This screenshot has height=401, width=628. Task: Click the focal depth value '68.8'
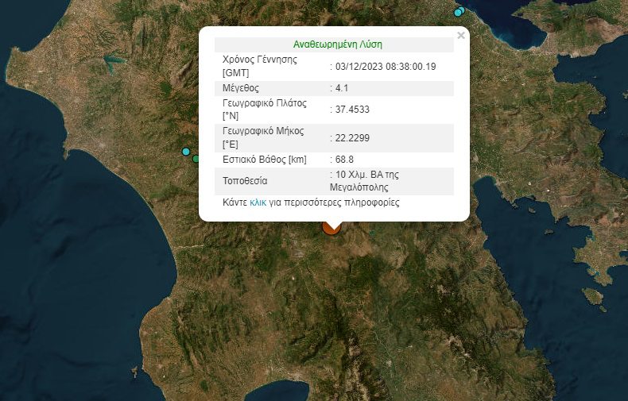[344, 160]
